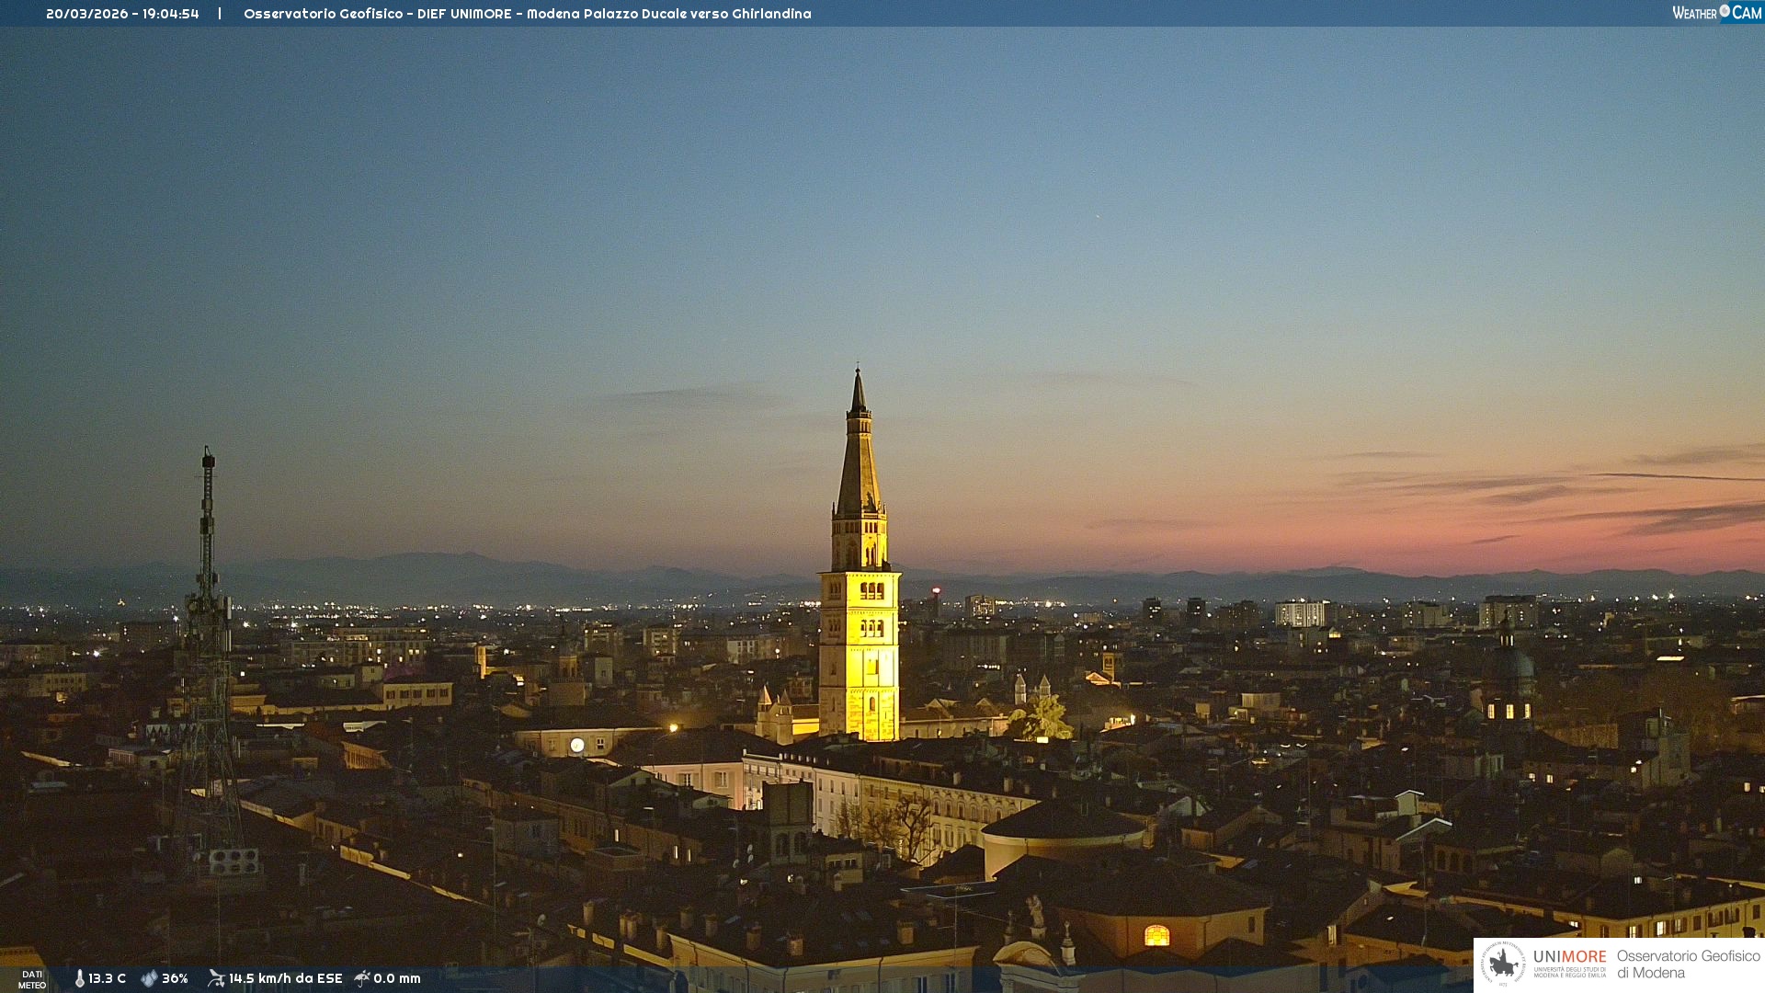This screenshot has width=1765, height=993.
Task: Click the humidity water drops icon
Action: tap(149, 978)
